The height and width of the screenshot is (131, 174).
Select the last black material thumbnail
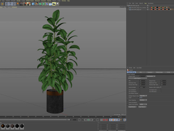(x=22, y=126)
